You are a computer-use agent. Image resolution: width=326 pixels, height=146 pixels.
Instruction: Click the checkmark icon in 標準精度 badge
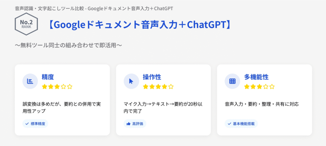[x=27, y=123]
